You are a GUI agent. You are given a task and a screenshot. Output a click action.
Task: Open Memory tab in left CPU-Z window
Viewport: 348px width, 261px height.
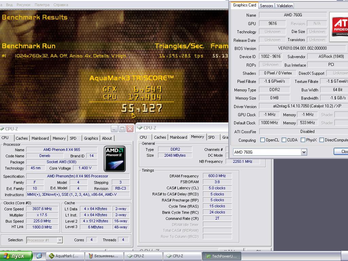59,138
